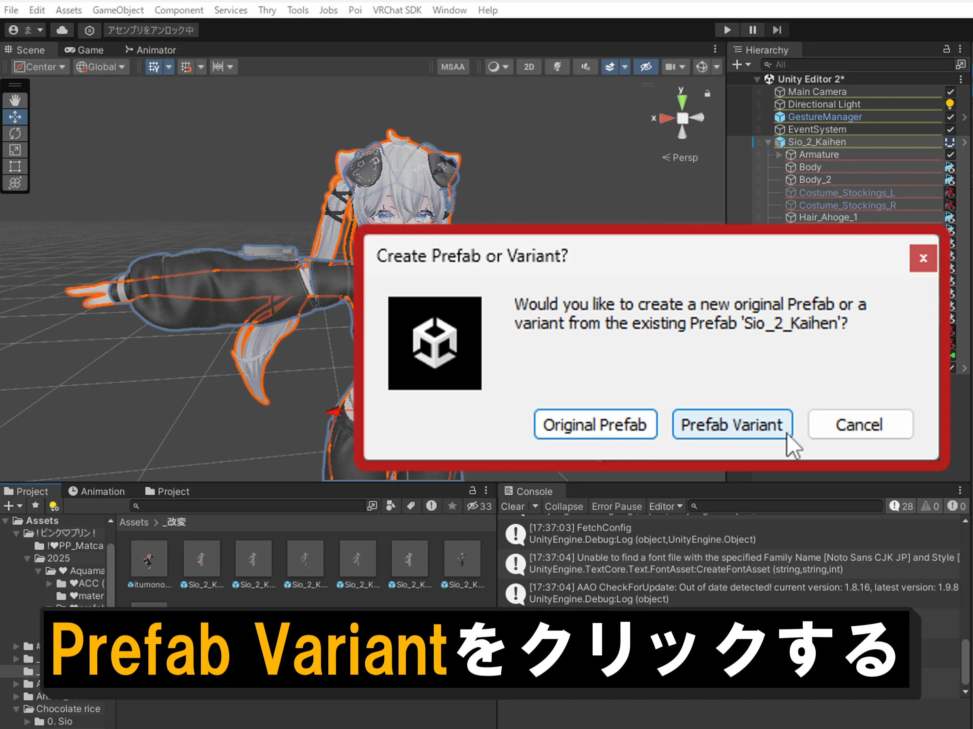Clear the Console log
Viewport: 973px width, 729px height.
pos(512,506)
